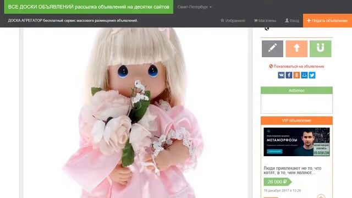
Task: Click the ДОСКА АГРЕГАТОР tagline text
Action: point(73,21)
